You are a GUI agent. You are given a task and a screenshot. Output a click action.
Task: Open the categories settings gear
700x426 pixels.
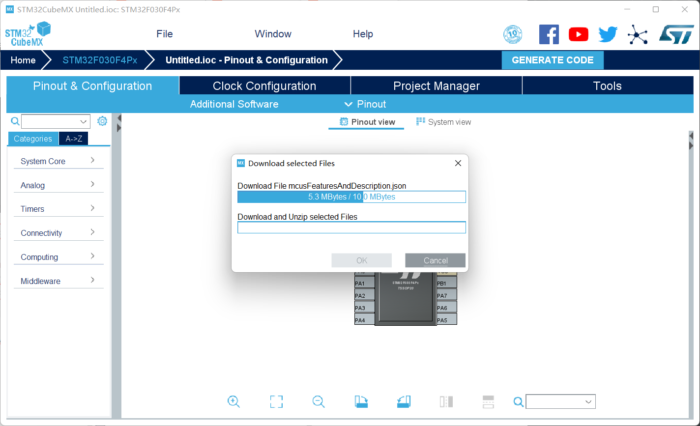[x=102, y=121]
